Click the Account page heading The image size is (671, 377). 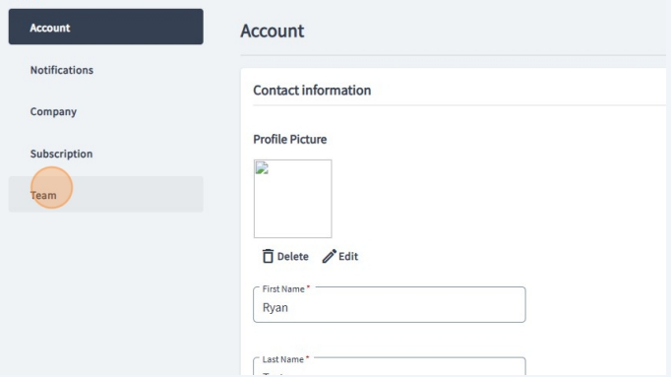(x=273, y=31)
